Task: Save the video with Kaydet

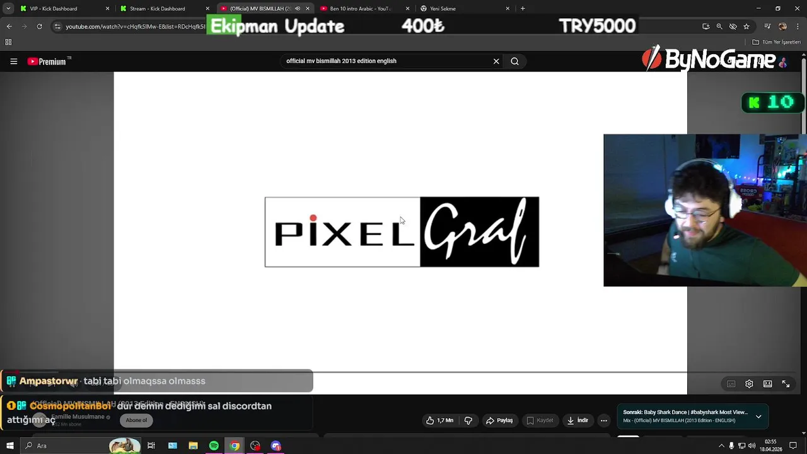Action: click(540, 421)
